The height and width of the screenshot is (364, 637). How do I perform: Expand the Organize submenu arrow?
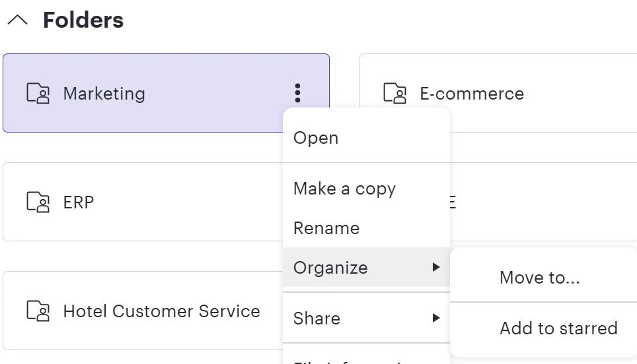pyautogui.click(x=436, y=267)
